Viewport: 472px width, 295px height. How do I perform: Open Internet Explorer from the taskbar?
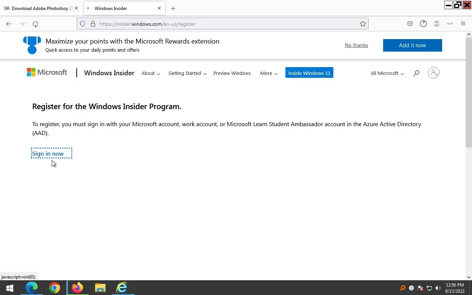click(x=122, y=288)
